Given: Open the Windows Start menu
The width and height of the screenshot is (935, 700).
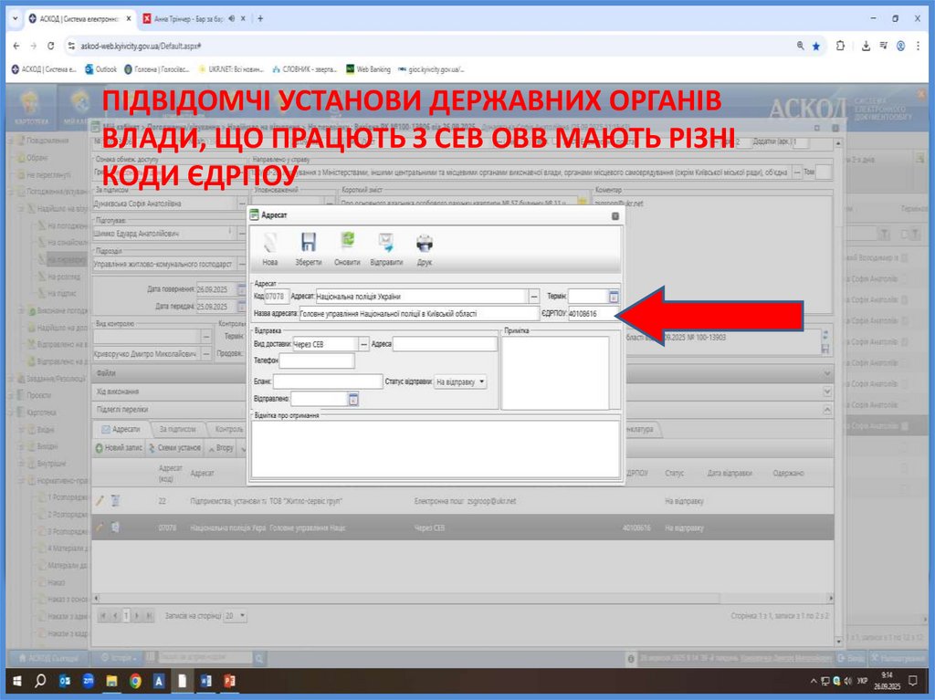Looking at the screenshot, I should (16, 680).
